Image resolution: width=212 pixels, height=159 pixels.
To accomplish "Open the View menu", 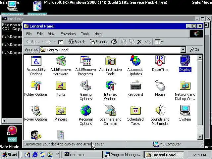I will click(52, 34).
